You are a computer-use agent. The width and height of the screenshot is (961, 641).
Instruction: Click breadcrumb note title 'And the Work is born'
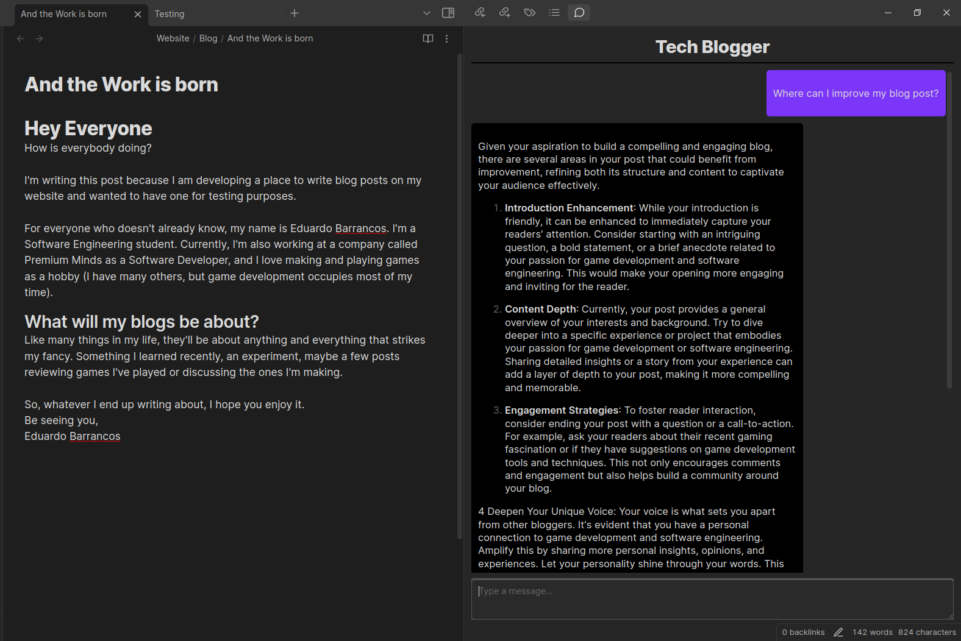[x=270, y=38]
